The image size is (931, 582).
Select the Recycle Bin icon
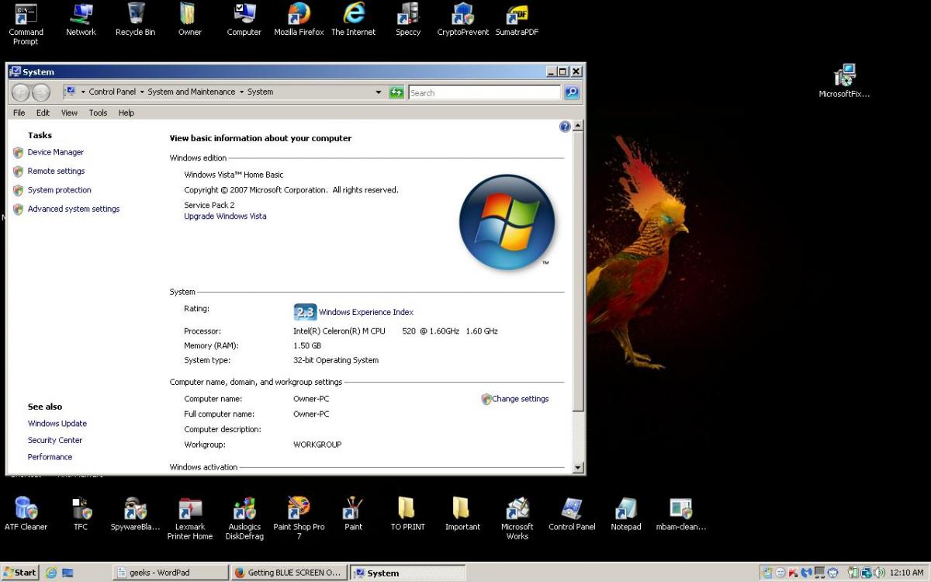click(135, 20)
